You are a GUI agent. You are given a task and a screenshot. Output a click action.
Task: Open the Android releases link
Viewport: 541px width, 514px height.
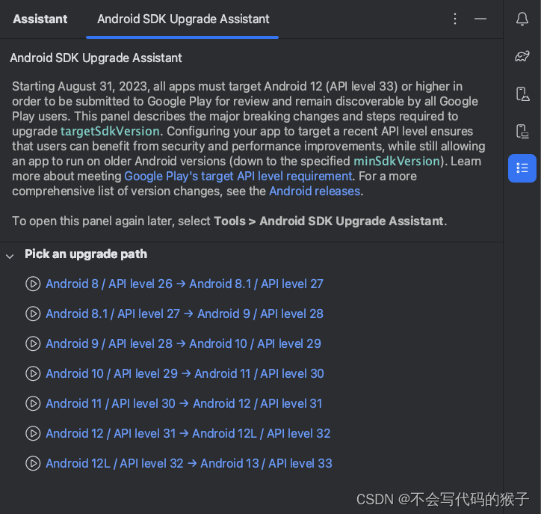[x=315, y=192]
